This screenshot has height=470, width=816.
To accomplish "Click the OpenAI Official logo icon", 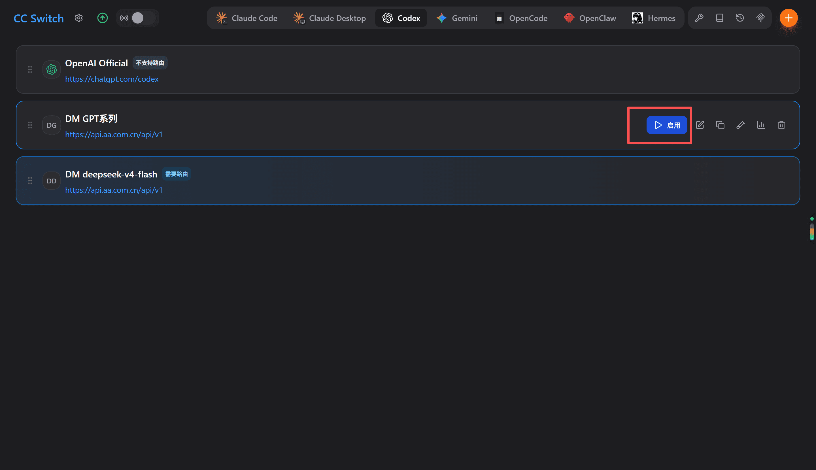I will 52,69.
